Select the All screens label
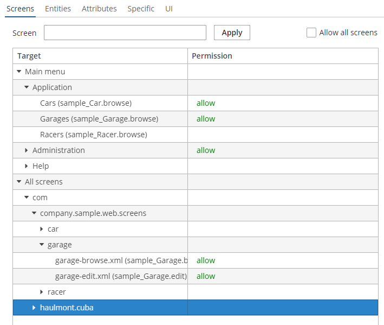This screenshot has height=325, width=384. 43,182
